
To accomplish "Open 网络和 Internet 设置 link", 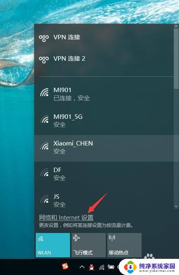I will tap(66, 218).
